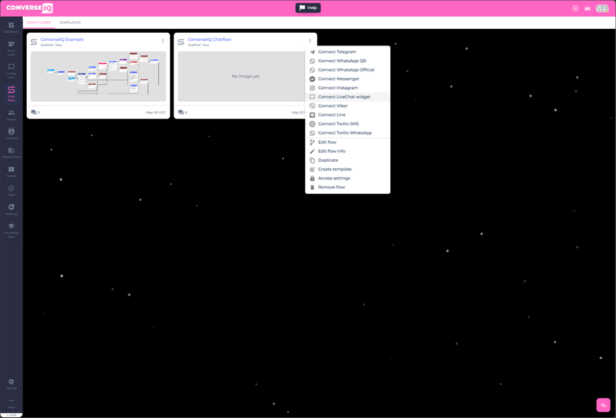This screenshot has height=418, width=616.
Task: Open the ConverseIQ Example flow thumbnail
Action: click(98, 76)
